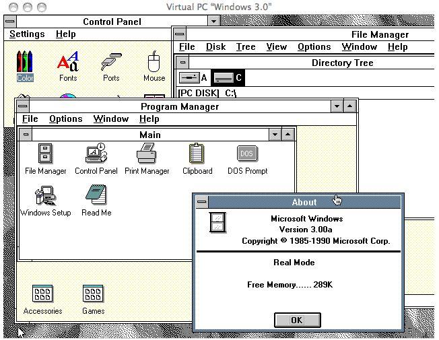439x340 pixels.
Task: Click the About dialog title bar
Action: (304, 202)
